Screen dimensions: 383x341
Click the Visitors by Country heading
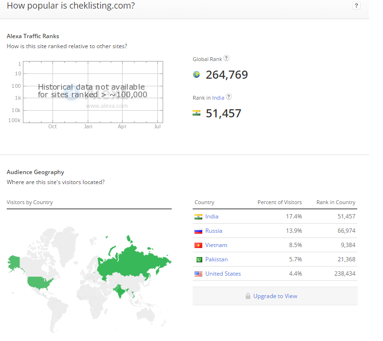click(x=30, y=203)
